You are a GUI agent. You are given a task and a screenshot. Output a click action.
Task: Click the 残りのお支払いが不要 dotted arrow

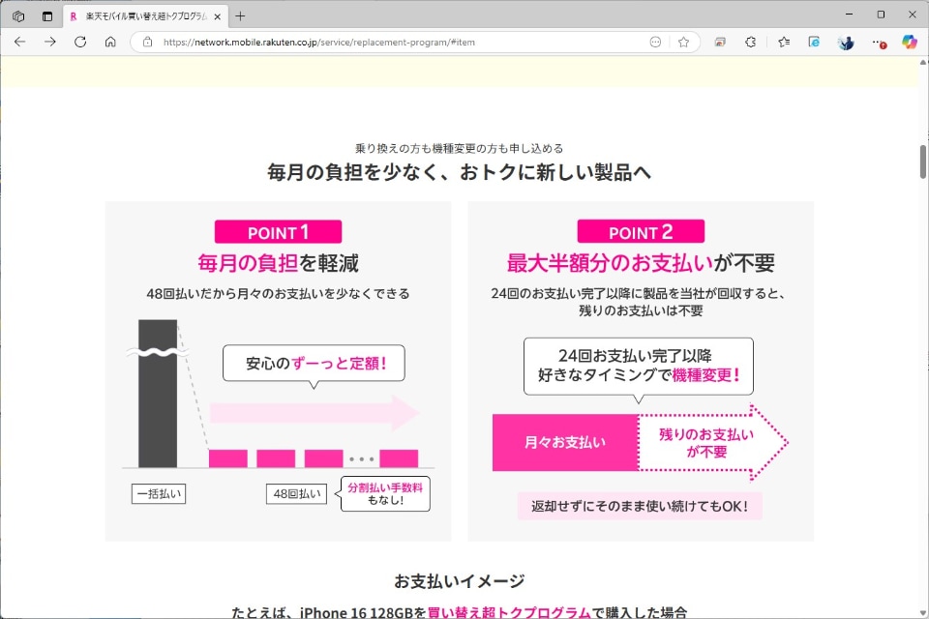point(713,442)
